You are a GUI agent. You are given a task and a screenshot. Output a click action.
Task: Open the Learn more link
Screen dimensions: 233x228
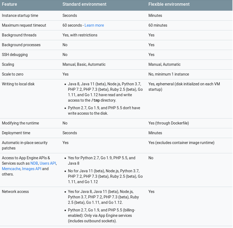click(x=94, y=25)
